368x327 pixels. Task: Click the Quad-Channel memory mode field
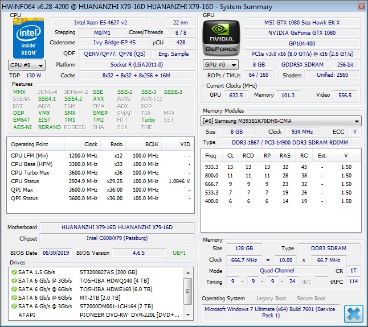[x=277, y=271]
